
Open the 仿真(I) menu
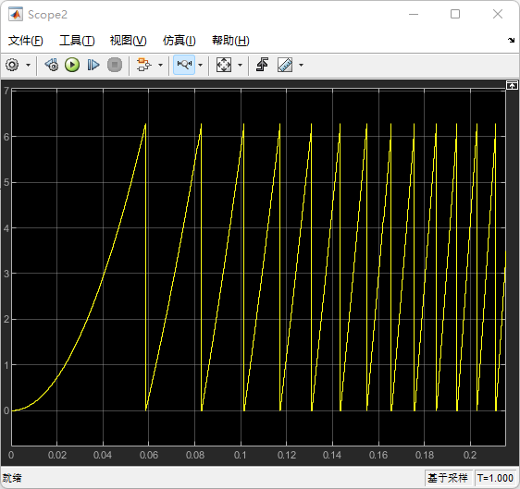[x=180, y=41]
